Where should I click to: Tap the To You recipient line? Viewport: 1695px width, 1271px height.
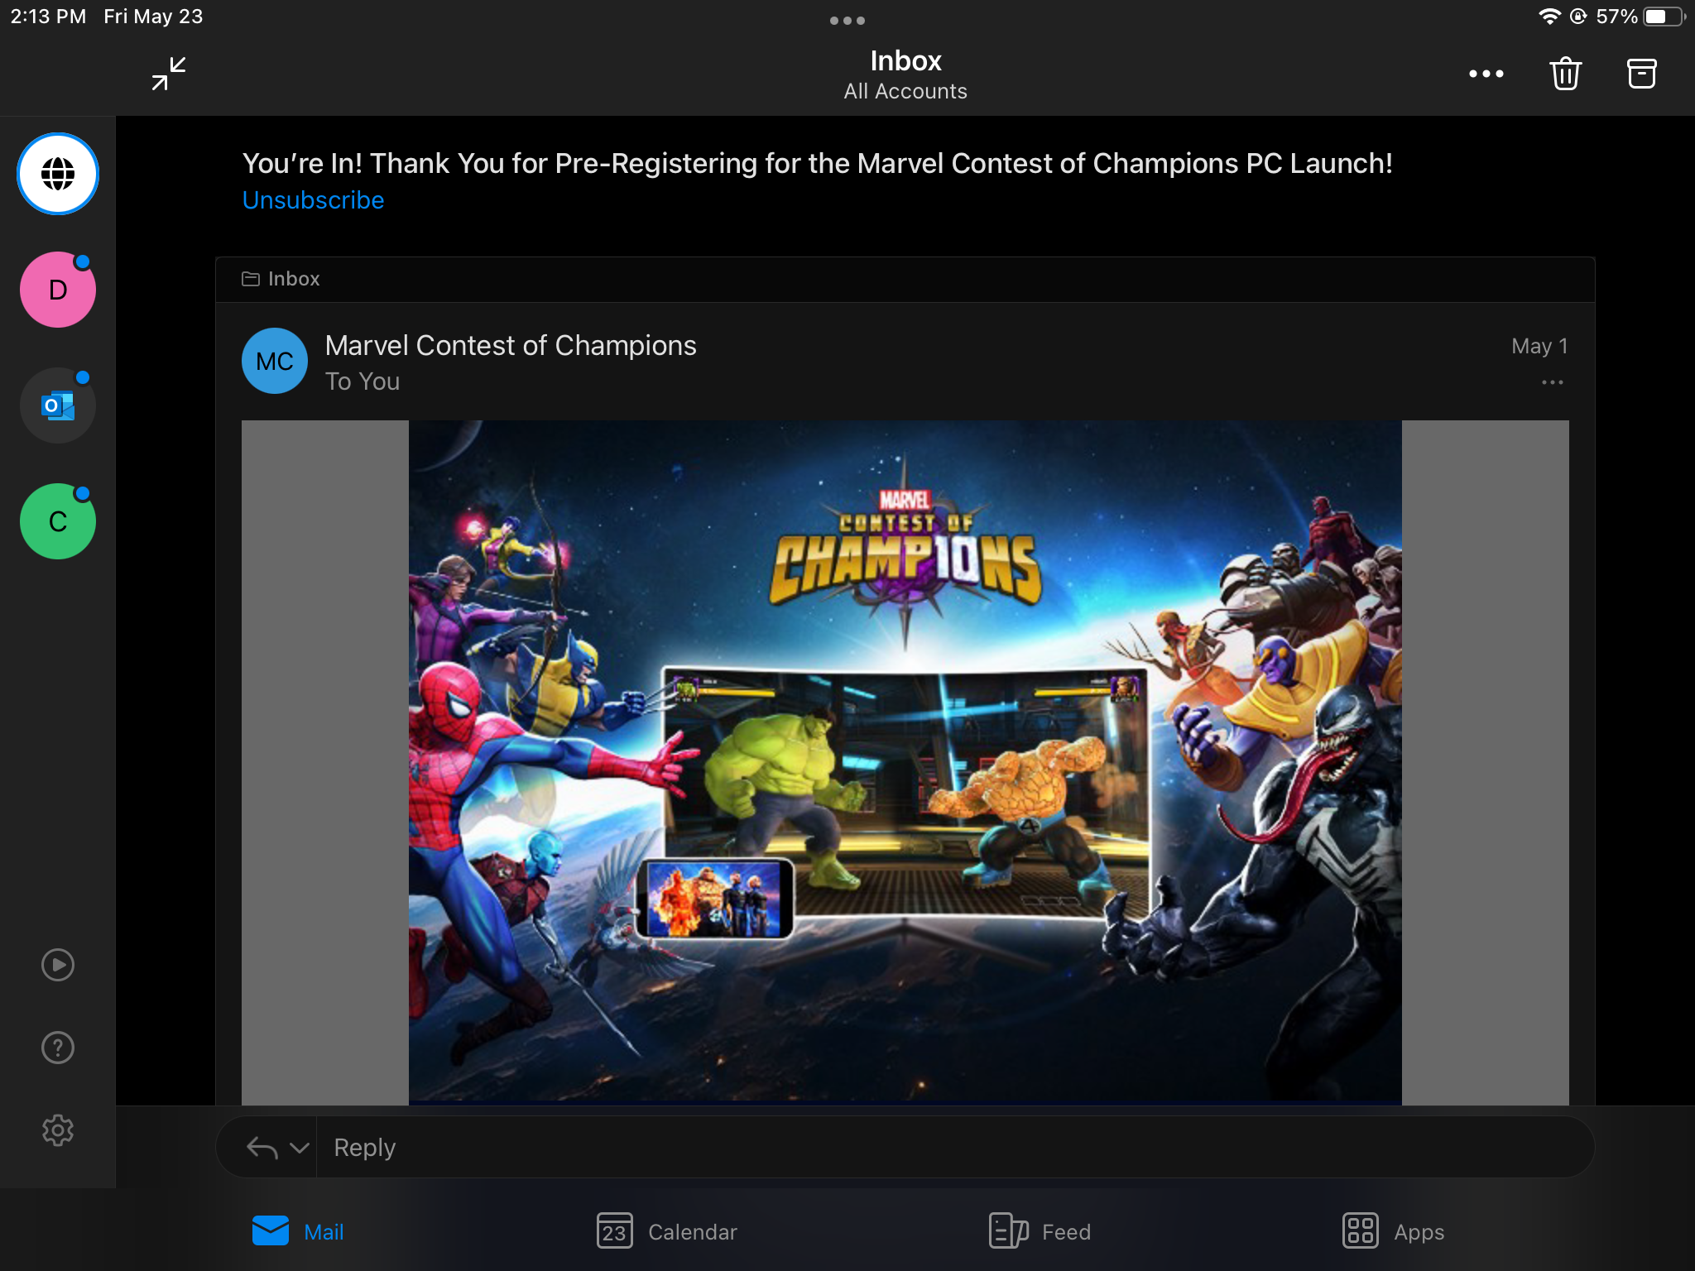363,381
